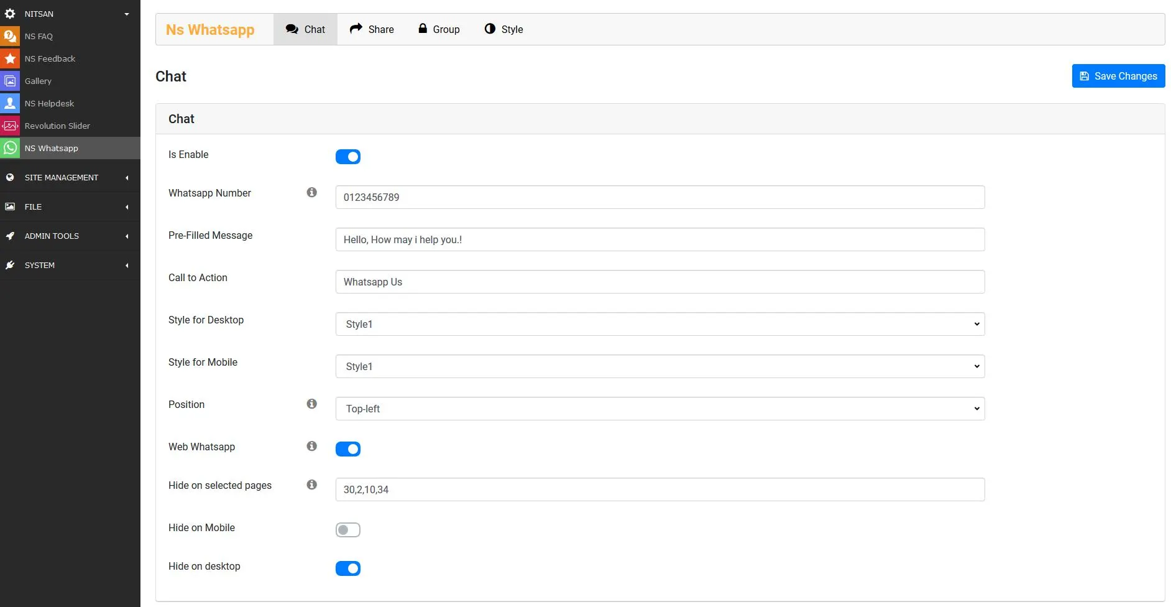Enable the Hide on Mobile switch
Viewport: 1171px width, 607px height.
[348, 530]
